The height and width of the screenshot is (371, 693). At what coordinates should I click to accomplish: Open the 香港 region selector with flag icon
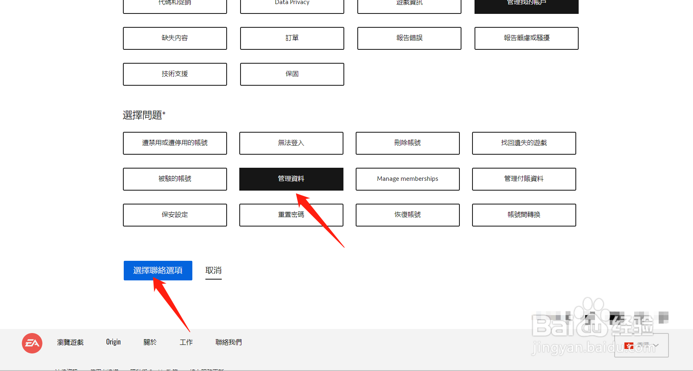click(x=641, y=345)
